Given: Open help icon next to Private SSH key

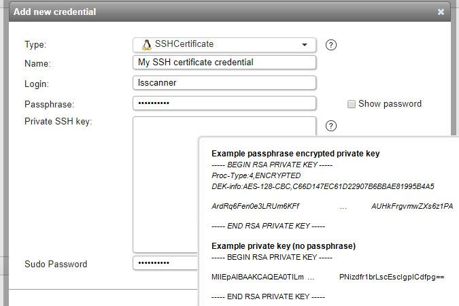Looking at the screenshot, I should click(x=331, y=126).
